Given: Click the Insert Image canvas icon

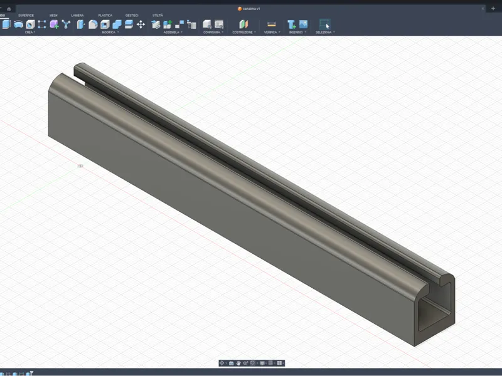Looking at the screenshot, I should (303, 24).
